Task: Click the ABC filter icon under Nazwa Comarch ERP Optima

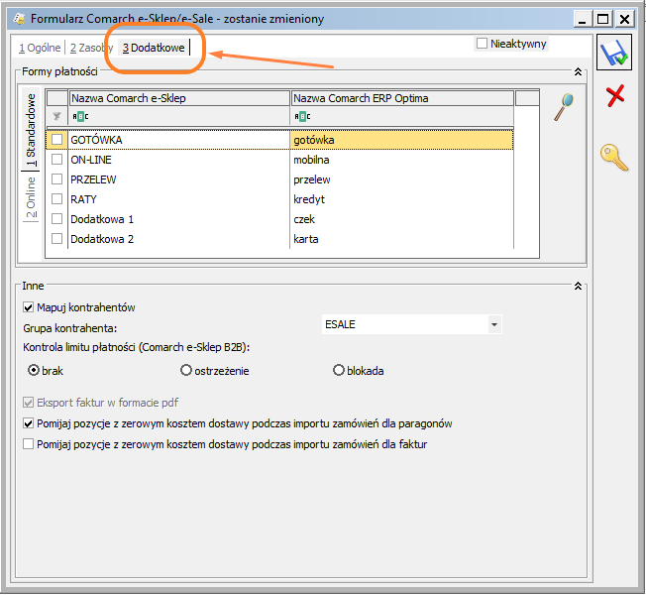Action: pos(302,117)
